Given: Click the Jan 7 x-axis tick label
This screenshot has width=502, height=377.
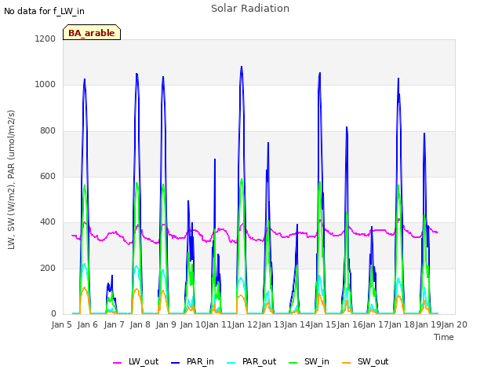Looking at the screenshot, I should 114,324.
